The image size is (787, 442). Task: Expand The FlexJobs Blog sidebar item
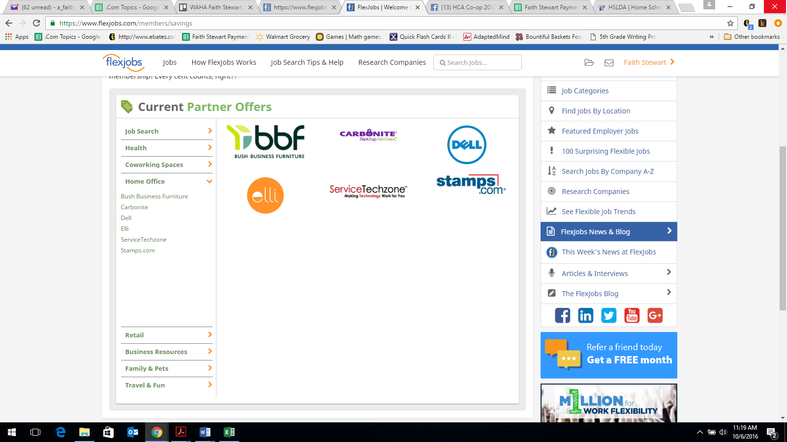(609, 293)
